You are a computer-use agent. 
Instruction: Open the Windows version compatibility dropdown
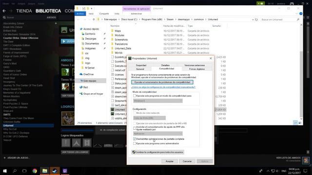[158, 101]
